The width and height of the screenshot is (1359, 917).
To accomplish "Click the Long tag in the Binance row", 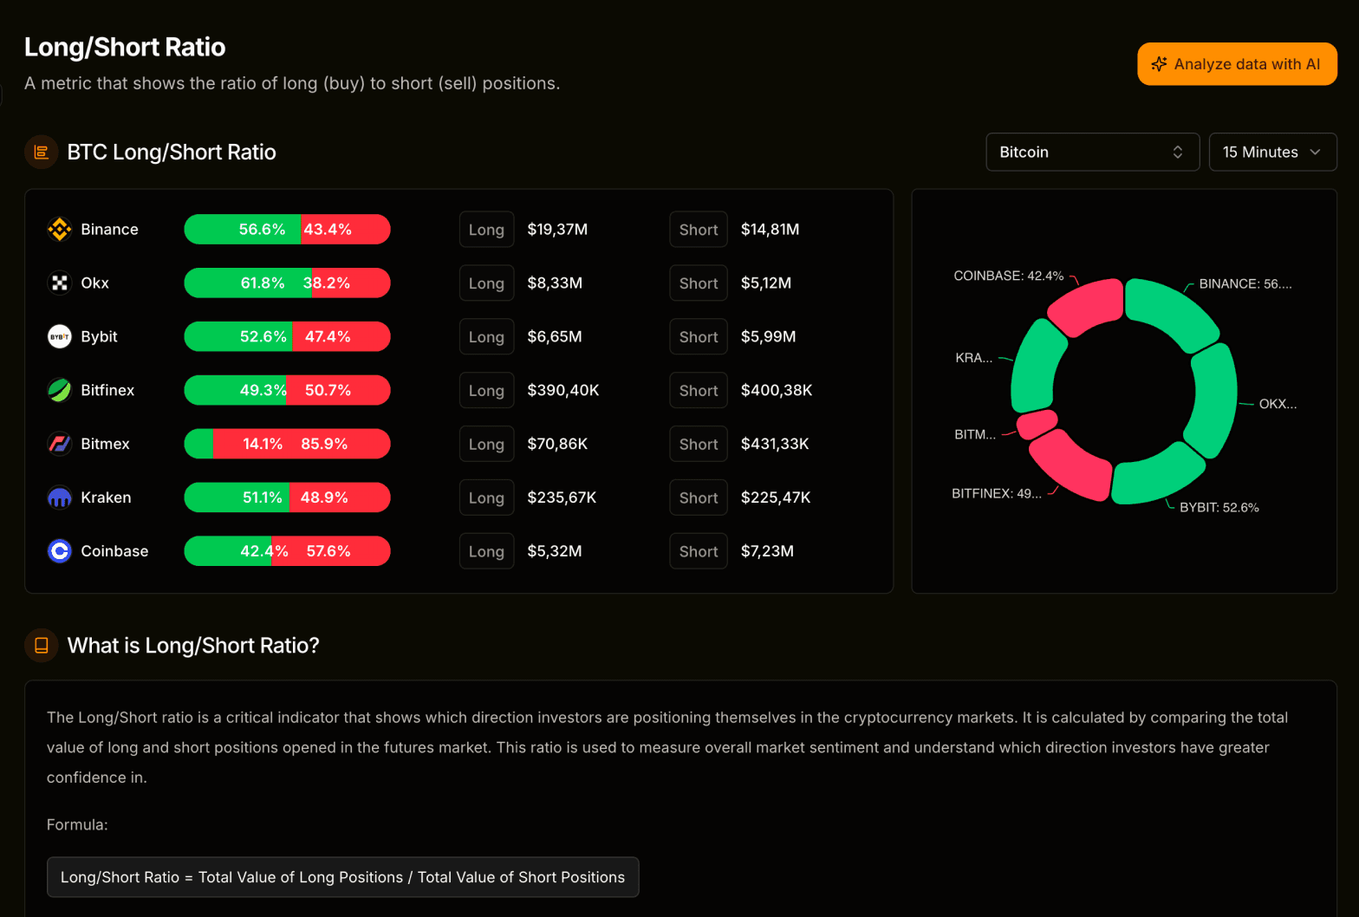I will coord(486,230).
